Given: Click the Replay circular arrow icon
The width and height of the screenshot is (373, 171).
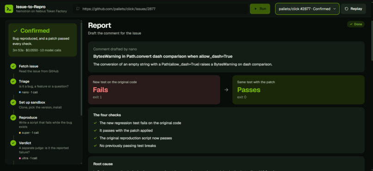Looking at the screenshot, I should coord(346,9).
